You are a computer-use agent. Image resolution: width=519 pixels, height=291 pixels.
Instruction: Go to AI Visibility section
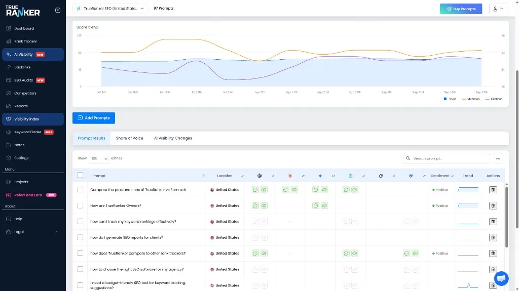click(x=33, y=54)
